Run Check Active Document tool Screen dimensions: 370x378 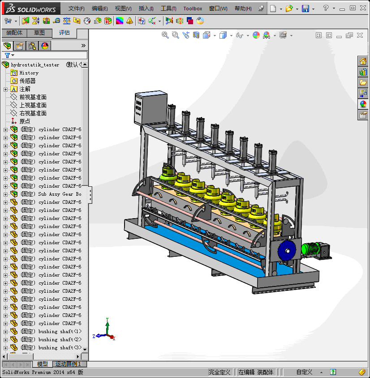click(152, 21)
